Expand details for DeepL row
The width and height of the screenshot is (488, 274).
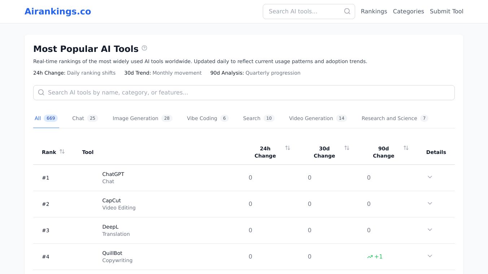point(430,230)
